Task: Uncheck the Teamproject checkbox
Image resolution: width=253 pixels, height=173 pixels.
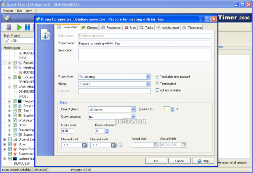Action: pyautogui.click(x=157, y=83)
